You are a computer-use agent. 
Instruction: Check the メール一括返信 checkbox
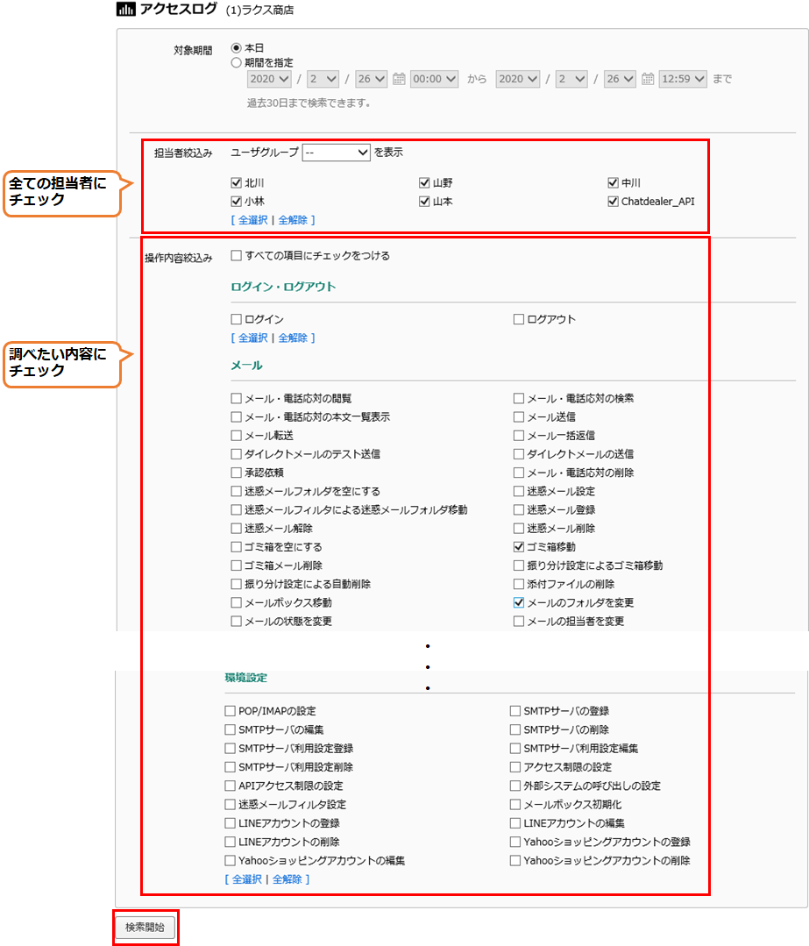[x=519, y=436]
